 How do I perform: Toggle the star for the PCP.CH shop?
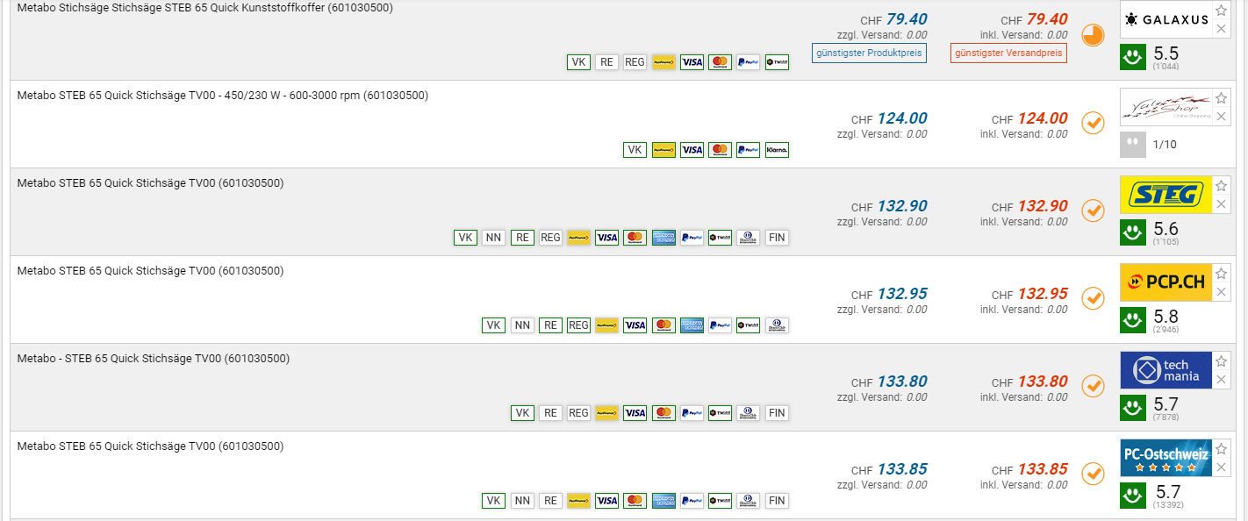point(1221,274)
